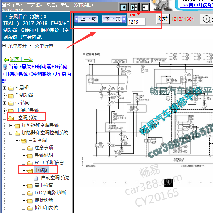Click the folder icon beside DTC/ 电路诊断

click(x=30, y=193)
